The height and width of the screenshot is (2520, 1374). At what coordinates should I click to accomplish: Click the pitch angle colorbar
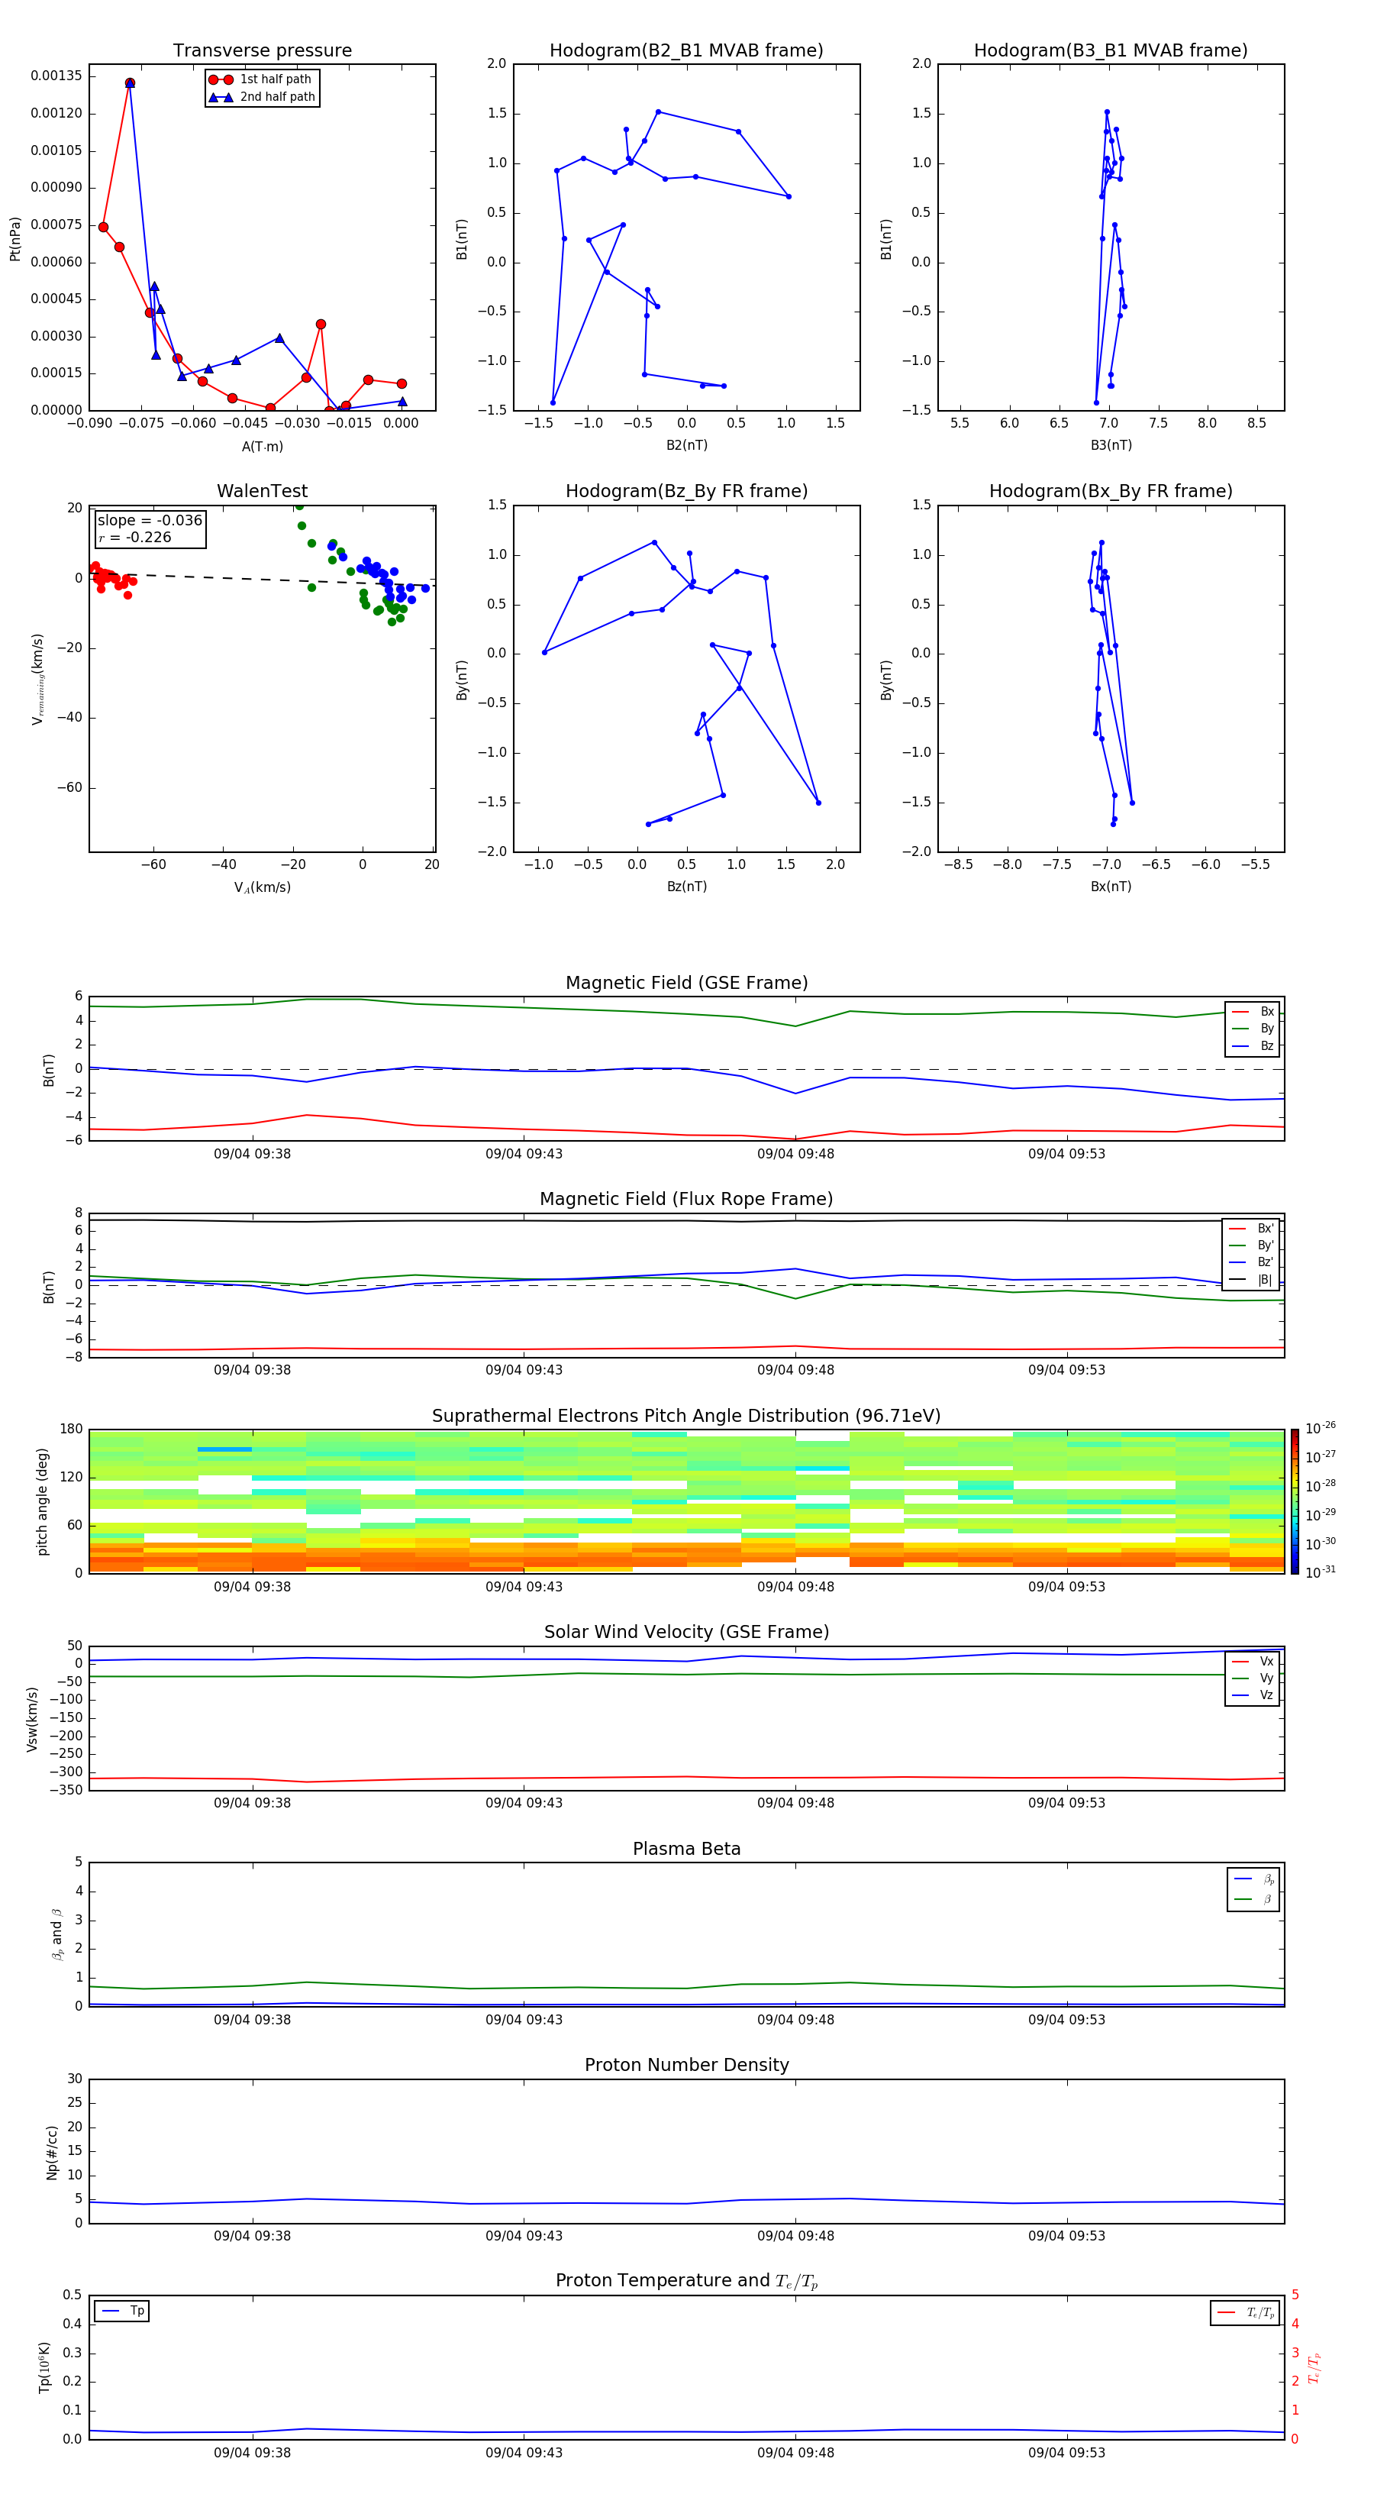coord(1295,1501)
